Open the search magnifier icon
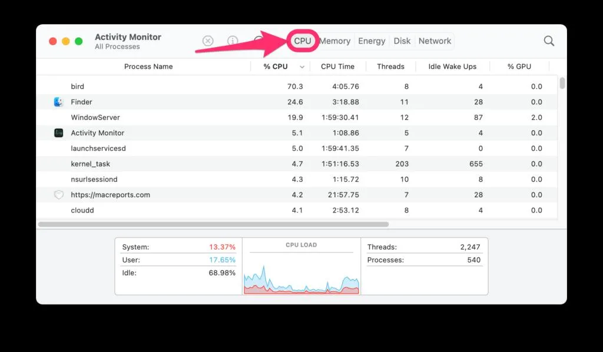The height and width of the screenshot is (352, 603). (549, 41)
